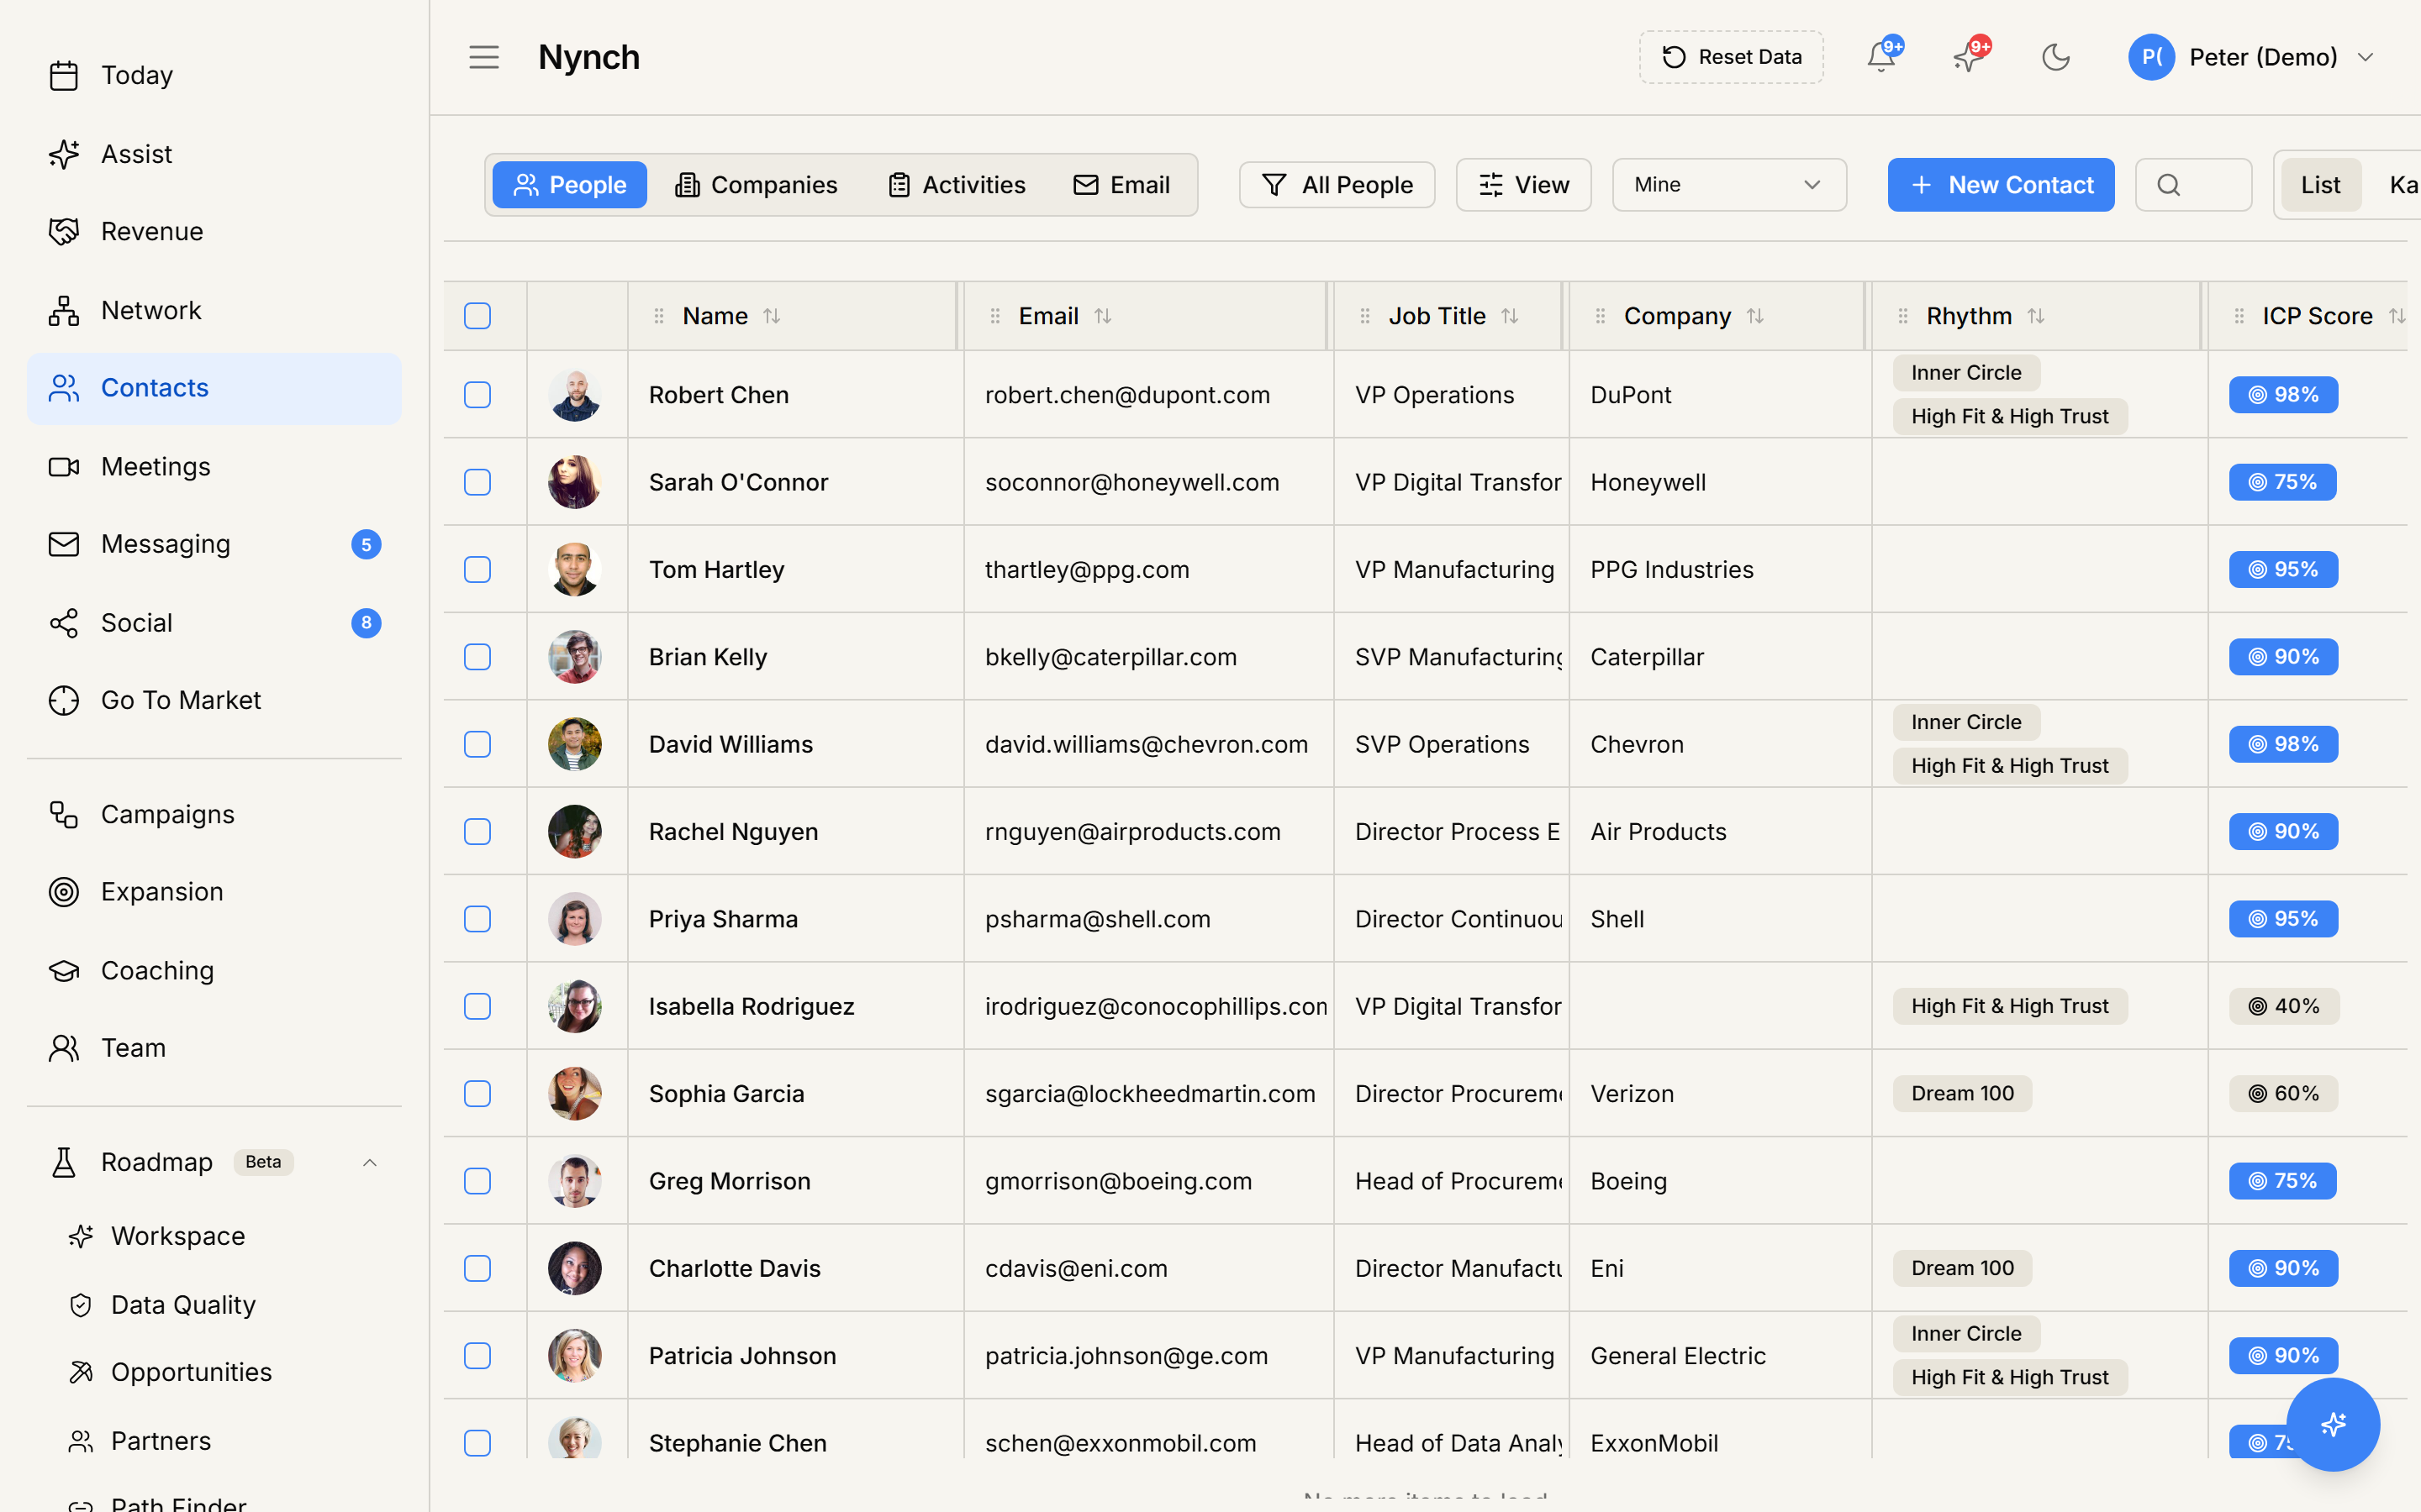The height and width of the screenshot is (1512, 2421).
Task: Click Patricia Johnson's avatar thumbnail
Action: [x=574, y=1356]
